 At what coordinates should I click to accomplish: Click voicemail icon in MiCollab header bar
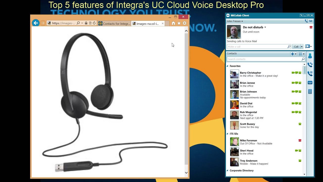311,21
